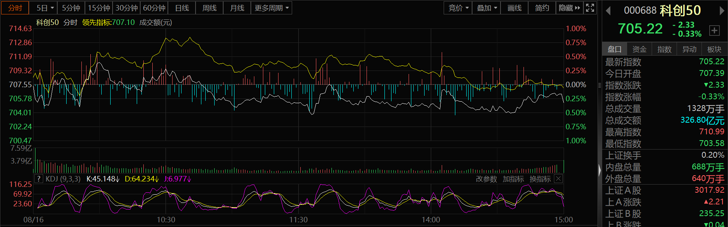Collapse the side panel with splitter arrow

599,170
